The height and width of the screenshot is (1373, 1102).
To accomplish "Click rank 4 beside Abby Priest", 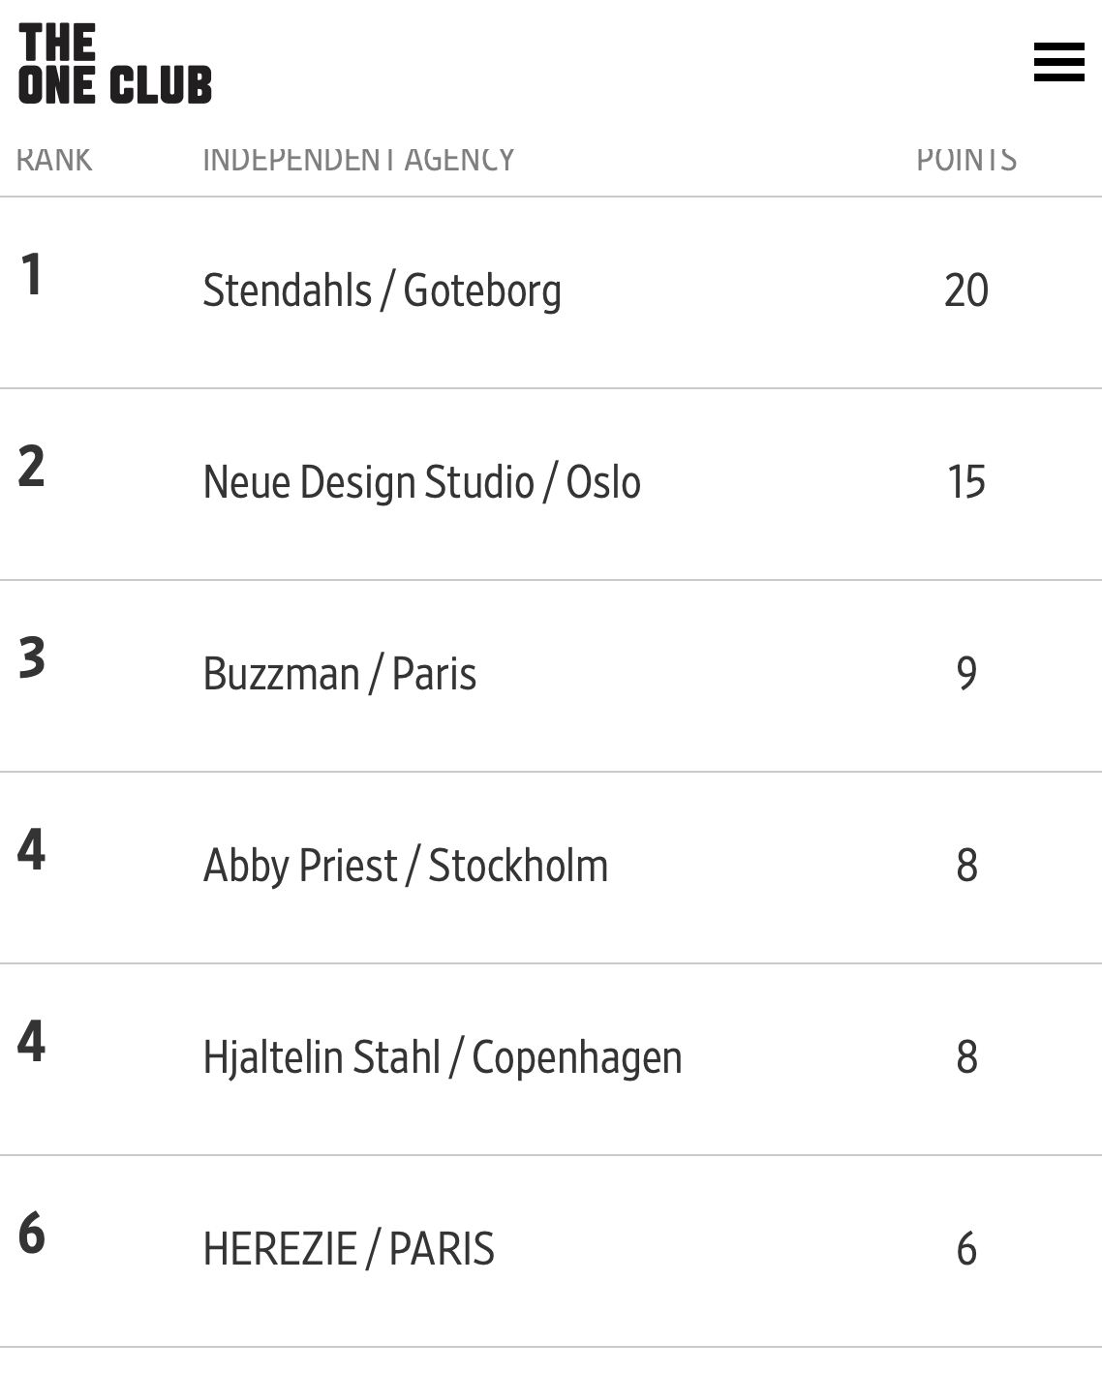I will pyautogui.click(x=32, y=849).
